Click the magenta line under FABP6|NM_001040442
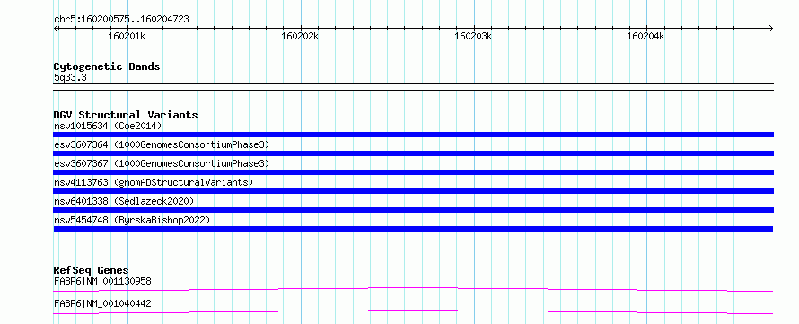The width and height of the screenshot is (799, 324). (413, 311)
